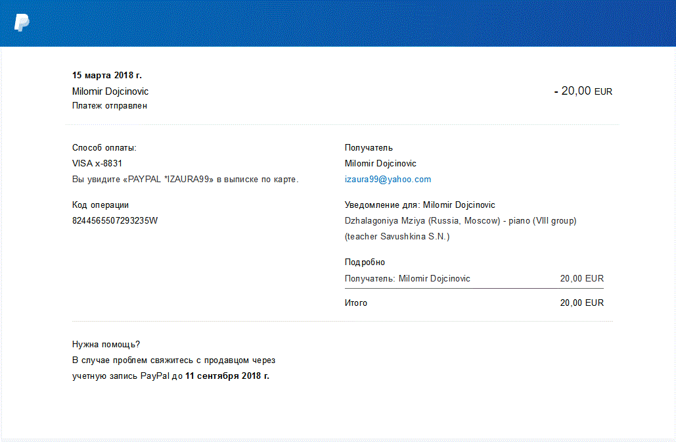
Task: Click the Нужна помощь? help heading
Action: point(106,344)
